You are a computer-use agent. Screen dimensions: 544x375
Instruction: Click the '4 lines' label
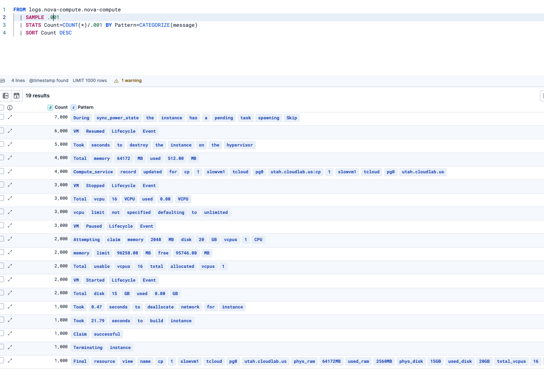click(18, 81)
